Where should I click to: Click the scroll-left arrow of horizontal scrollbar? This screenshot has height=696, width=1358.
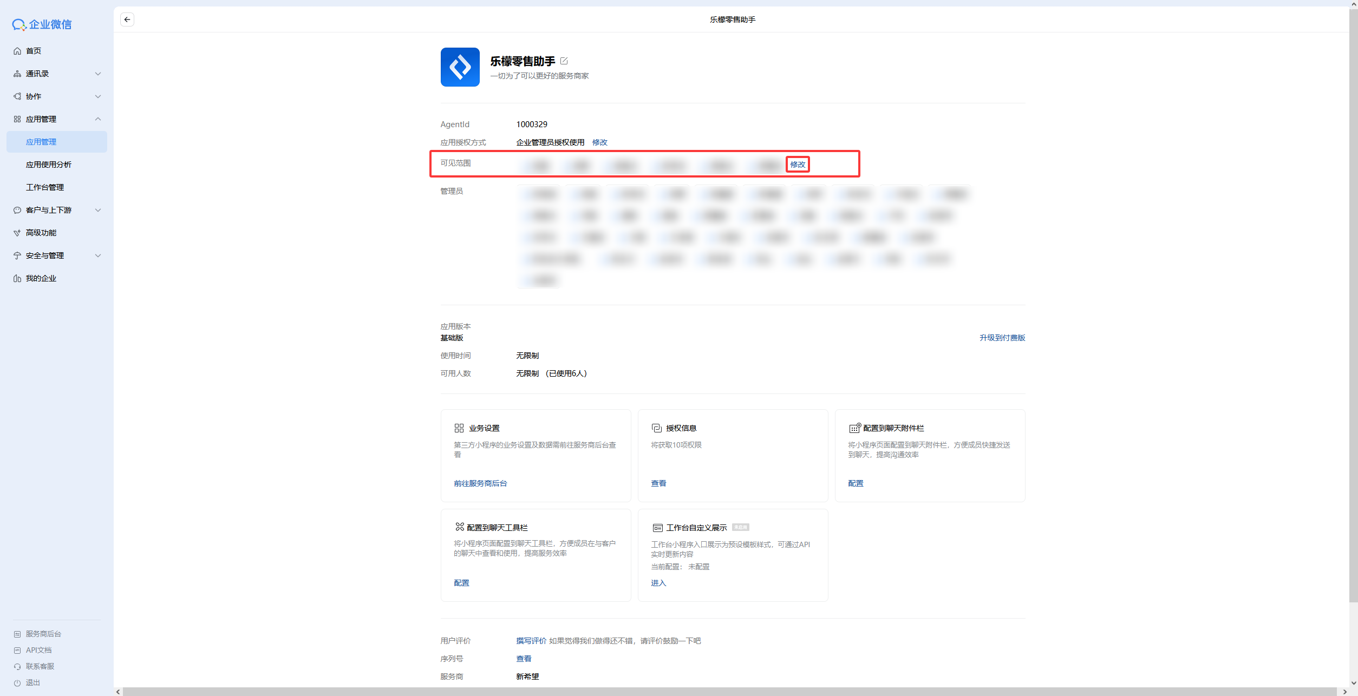[x=118, y=692]
